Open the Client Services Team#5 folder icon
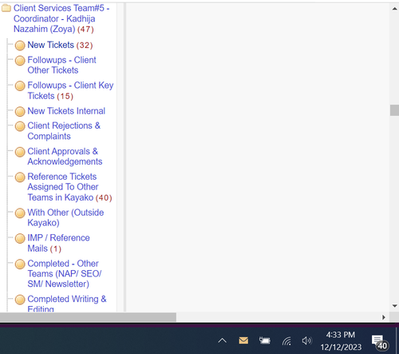Viewport: 399px width, 354px height. pos(6,8)
